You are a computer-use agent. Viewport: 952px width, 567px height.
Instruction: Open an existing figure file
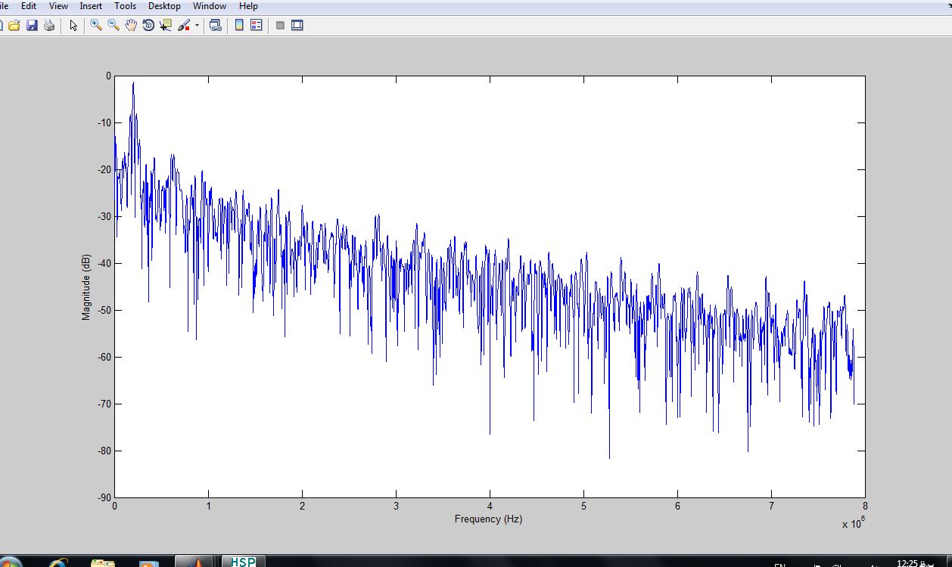click(x=14, y=25)
